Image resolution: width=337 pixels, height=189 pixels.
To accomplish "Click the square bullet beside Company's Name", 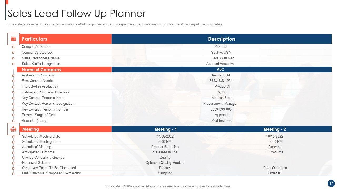I will pyautogui.click(x=13, y=47).
